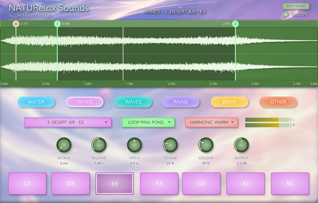Open the Harmonic Warm dropdown
The height and width of the screenshot is (203, 318).
tap(211, 122)
